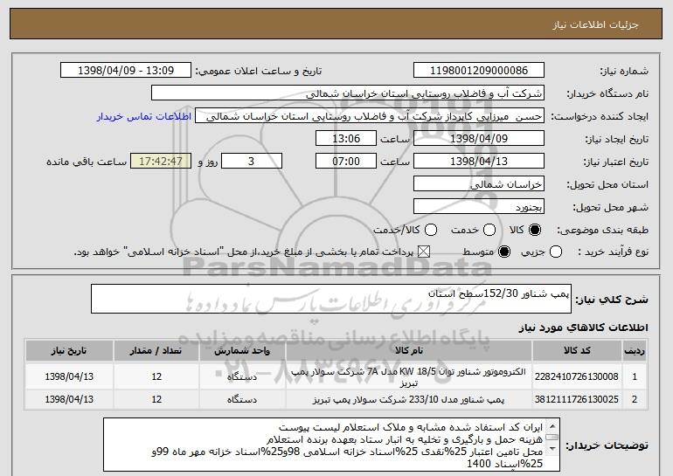The image size is (673, 476).
Task: Open the اطلاعات تماس خریدار link
Action: [x=144, y=116]
